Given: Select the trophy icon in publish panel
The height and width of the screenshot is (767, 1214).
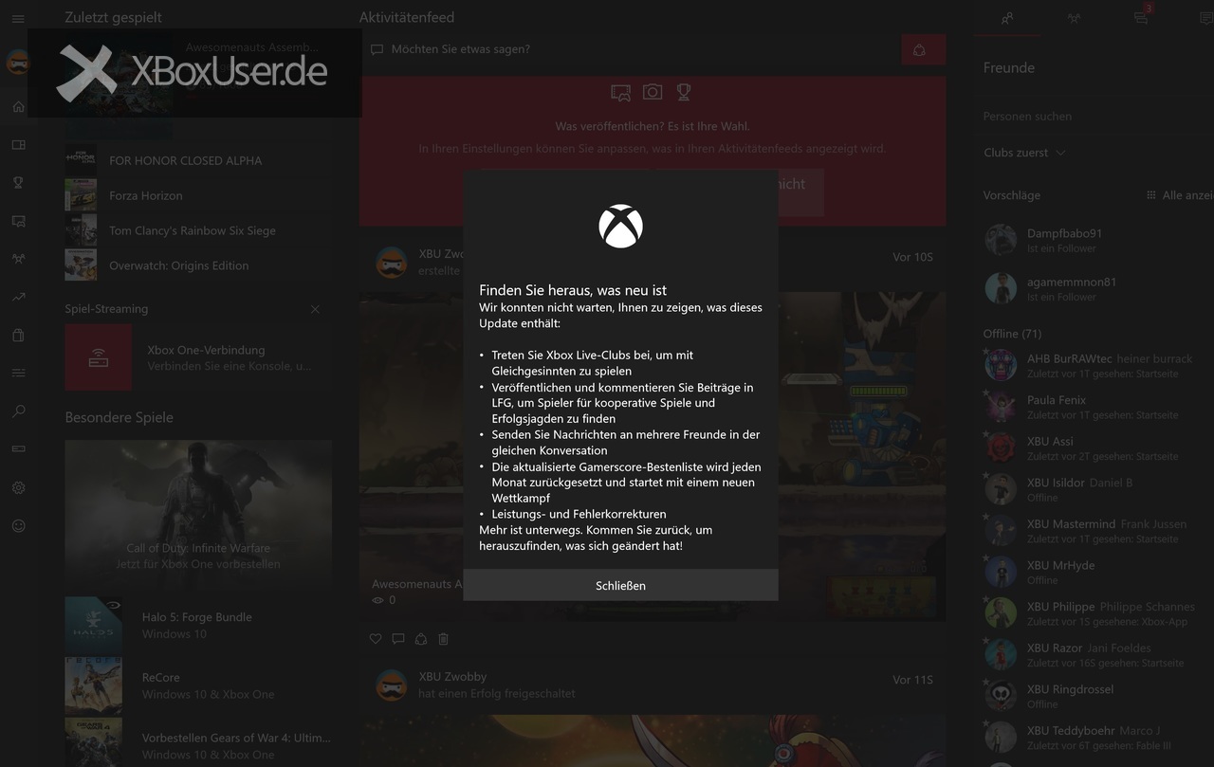Looking at the screenshot, I should coord(683,92).
